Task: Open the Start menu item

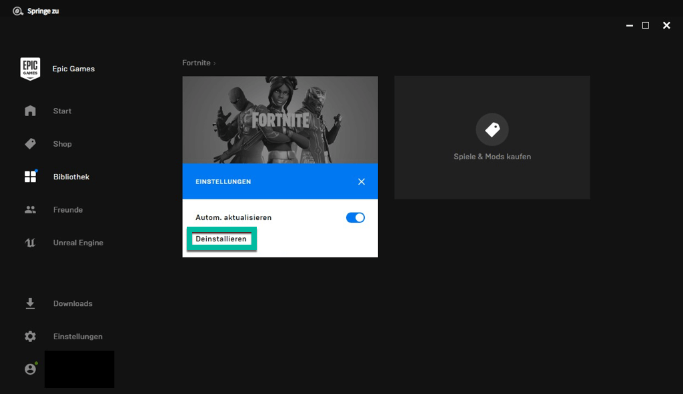Action: [62, 111]
